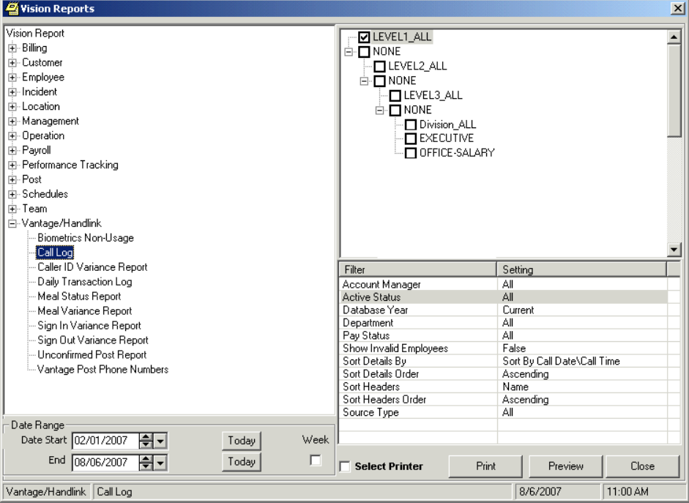Check the EXECUTIVE division checkbox

point(411,138)
